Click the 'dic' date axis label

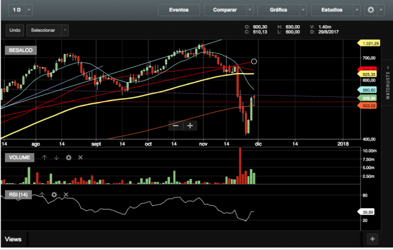pos(258,144)
